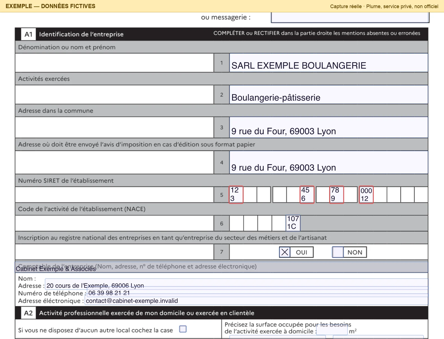444x339 pixels.
Task: Click the A2 section label box
Action: (x=29, y=313)
